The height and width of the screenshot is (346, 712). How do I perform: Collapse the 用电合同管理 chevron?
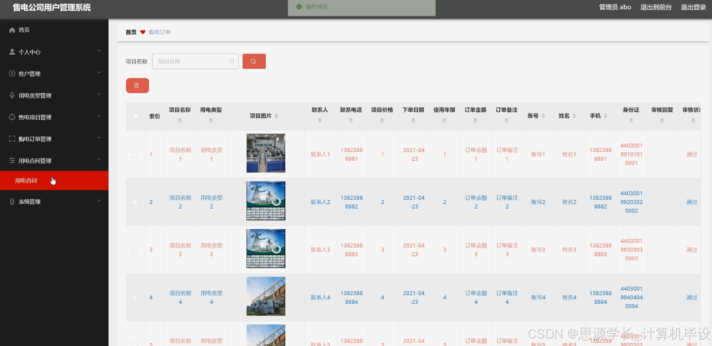pos(99,160)
